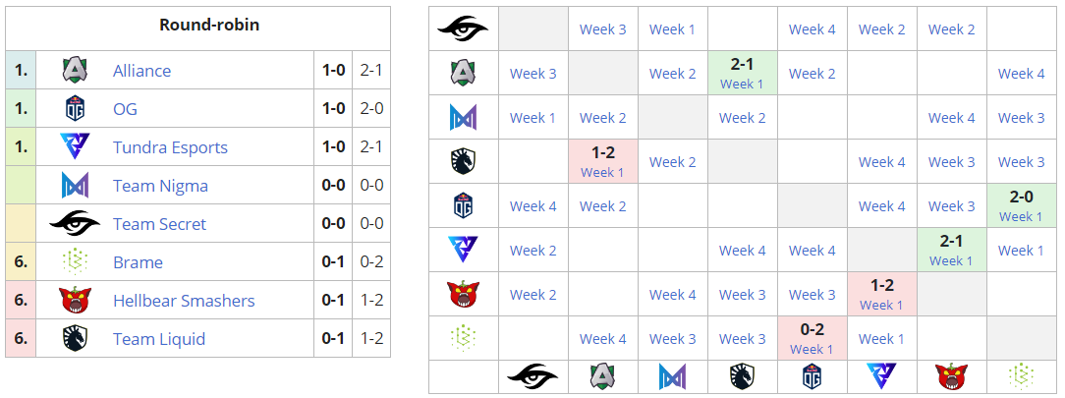Click the Team Liquid logo in the standings
Viewport: 1065px width, 398px height.
76,339
